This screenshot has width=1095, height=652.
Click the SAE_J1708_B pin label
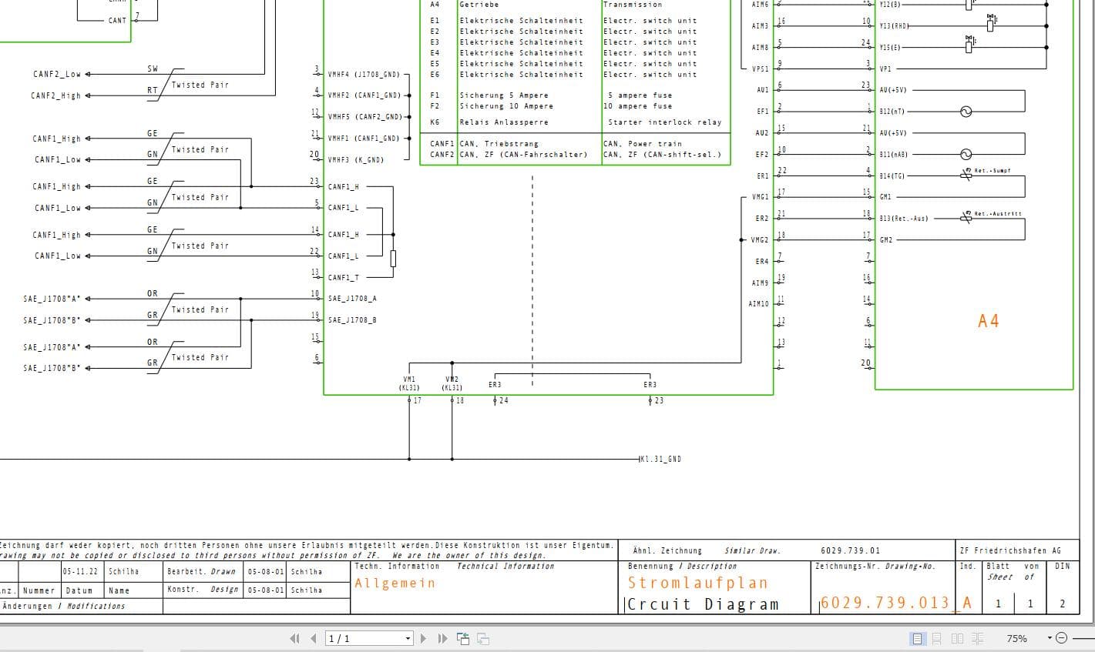pyautogui.click(x=352, y=320)
